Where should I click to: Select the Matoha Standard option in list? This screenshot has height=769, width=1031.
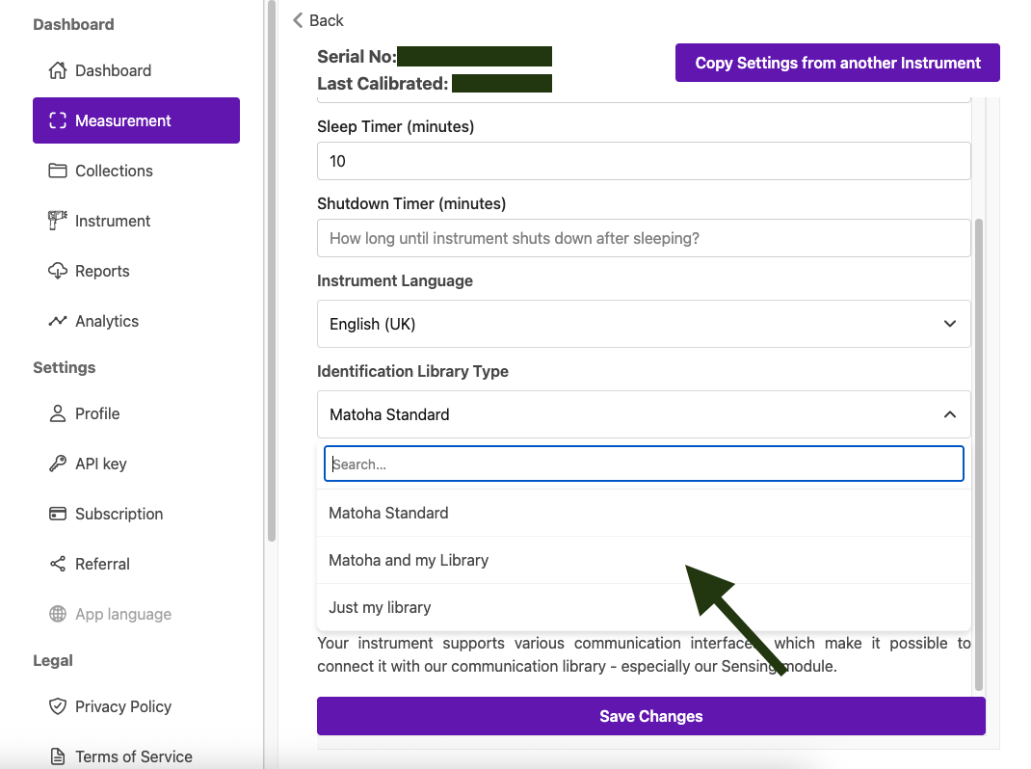(388, 513)
